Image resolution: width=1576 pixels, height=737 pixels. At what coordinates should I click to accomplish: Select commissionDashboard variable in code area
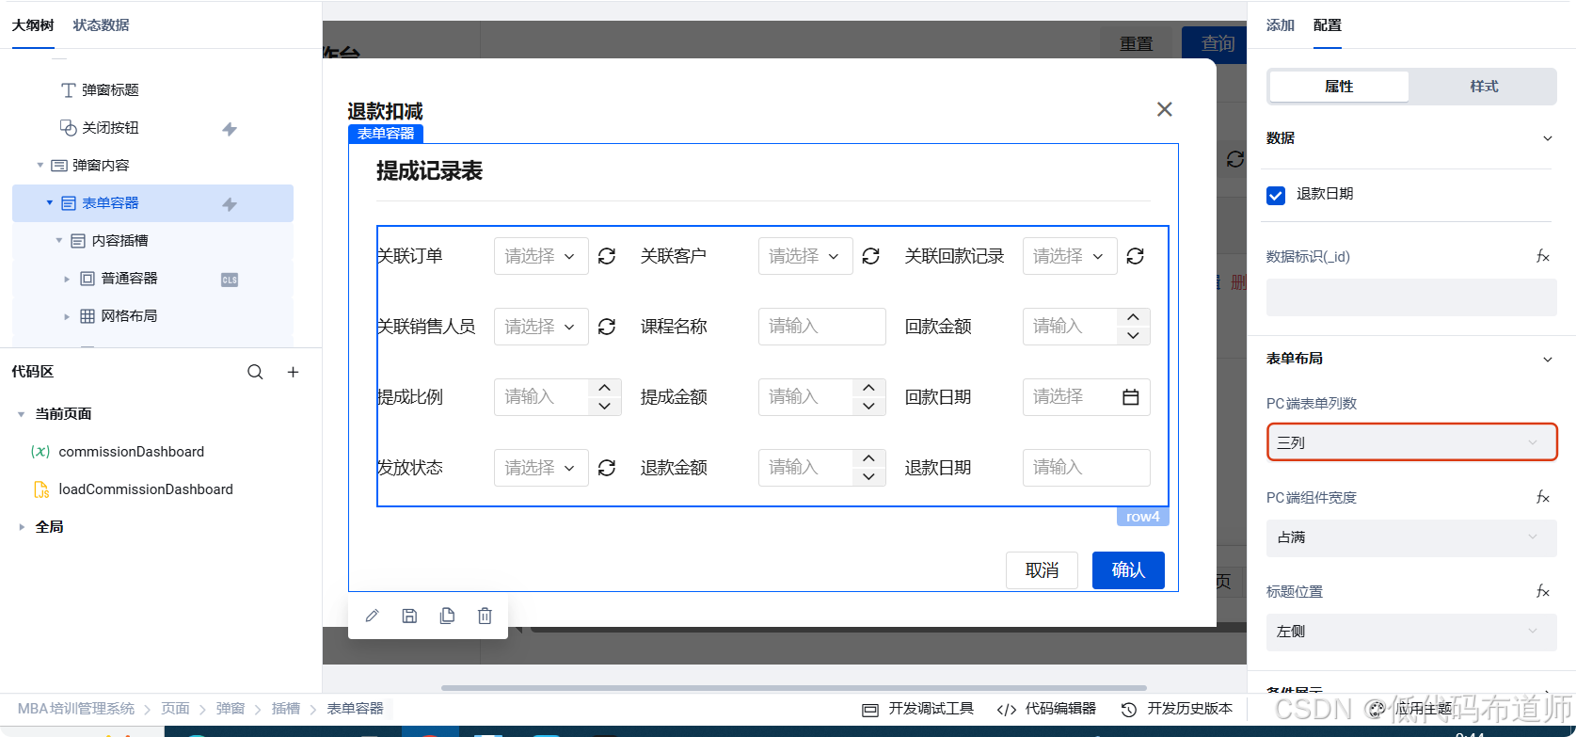[131, 452]
